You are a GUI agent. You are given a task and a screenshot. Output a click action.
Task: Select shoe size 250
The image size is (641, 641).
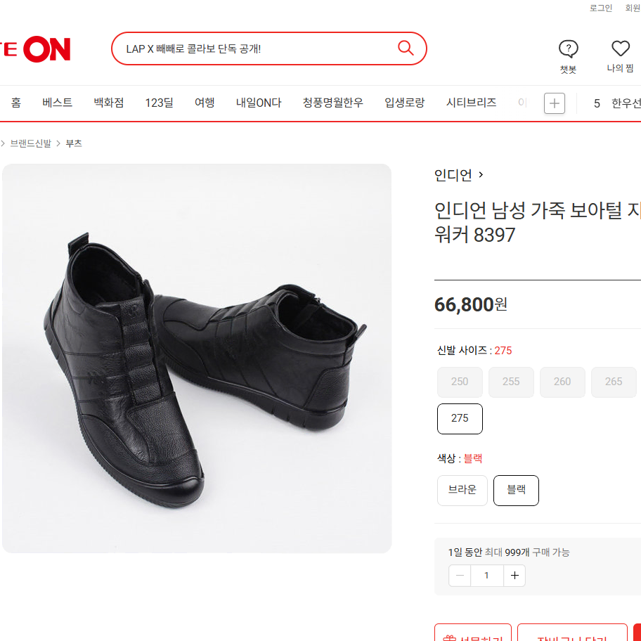[460, 382]
